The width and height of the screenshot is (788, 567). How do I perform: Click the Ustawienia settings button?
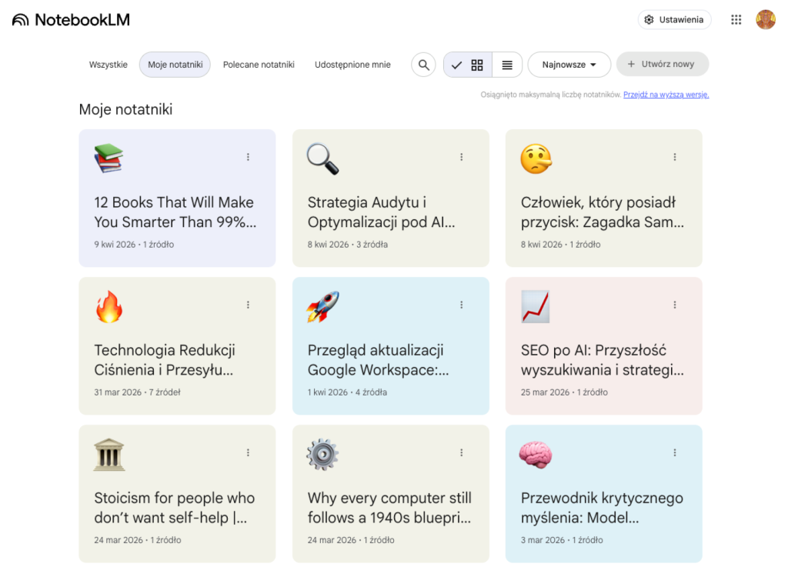point(674,20)
